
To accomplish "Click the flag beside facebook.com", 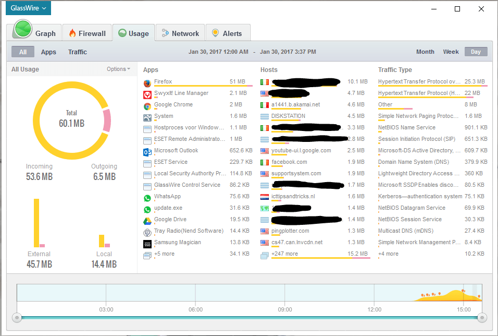I will point(265,162).
